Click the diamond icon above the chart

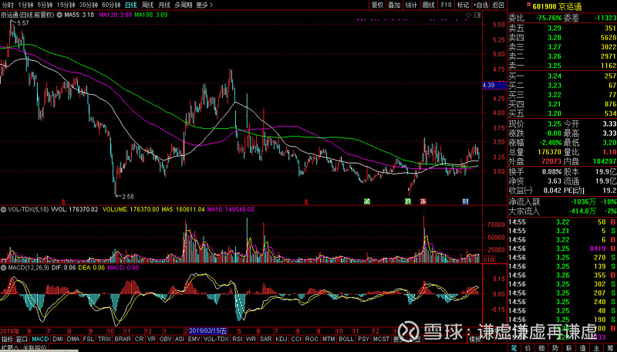468,15
